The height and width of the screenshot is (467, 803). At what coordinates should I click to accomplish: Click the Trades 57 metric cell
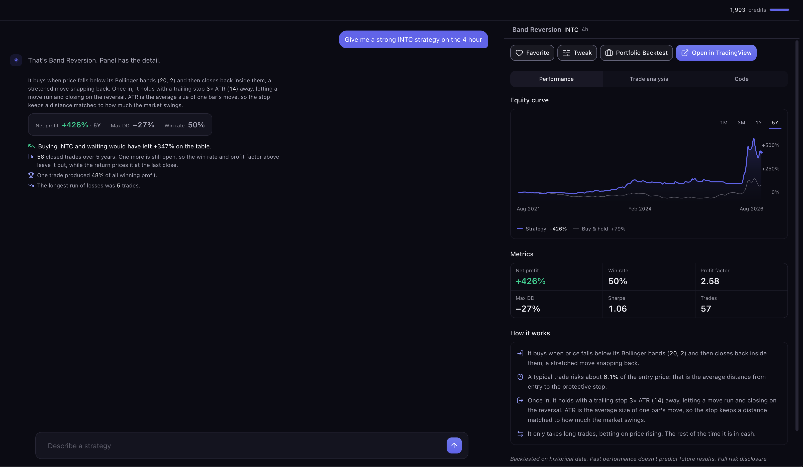coord(741,304)
